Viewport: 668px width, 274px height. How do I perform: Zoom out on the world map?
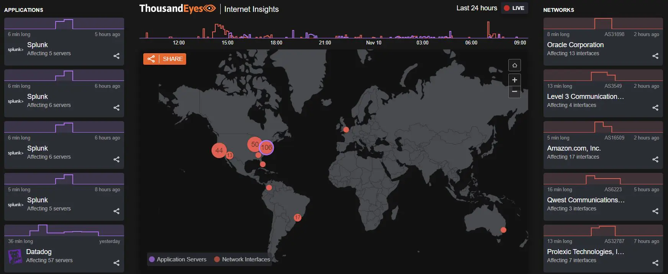514,92
